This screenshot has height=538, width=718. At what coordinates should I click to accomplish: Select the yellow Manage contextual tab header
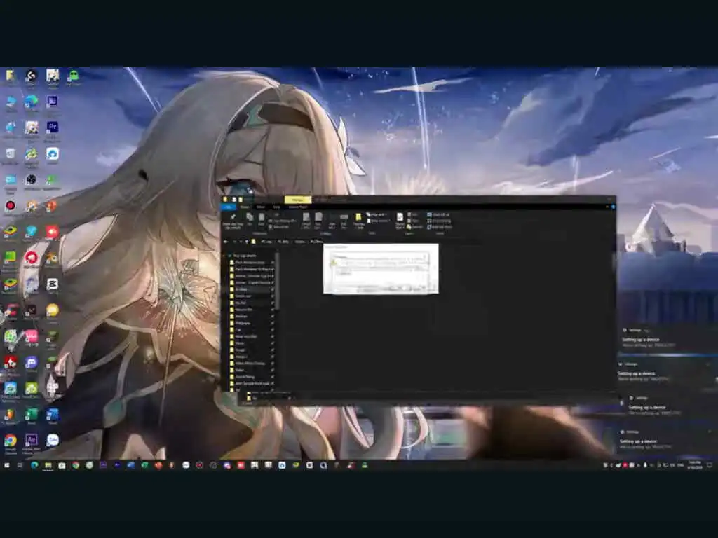297,200
